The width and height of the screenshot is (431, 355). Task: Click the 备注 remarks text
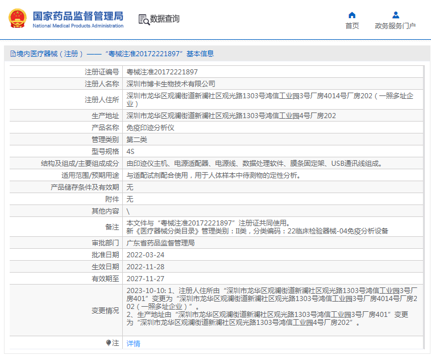click(257, 227)
